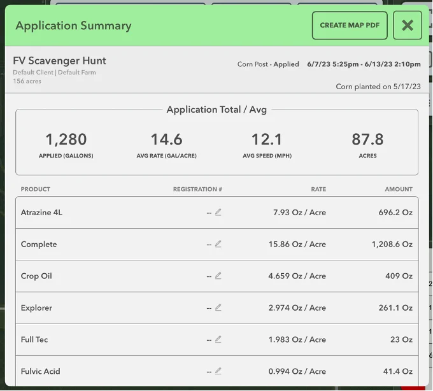Click the 41.4 Oz amount
The image size is (433, 391).
398,371
